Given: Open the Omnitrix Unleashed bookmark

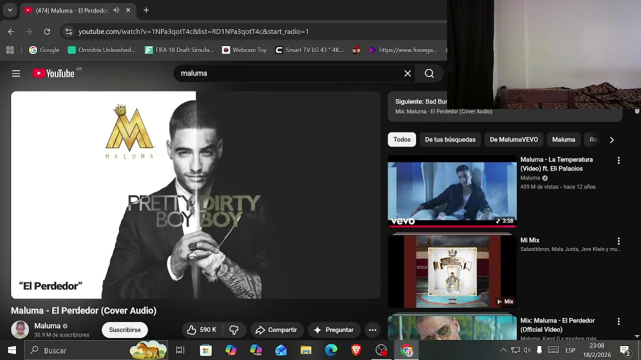Looking at the screenshot, I should (101, 50).
